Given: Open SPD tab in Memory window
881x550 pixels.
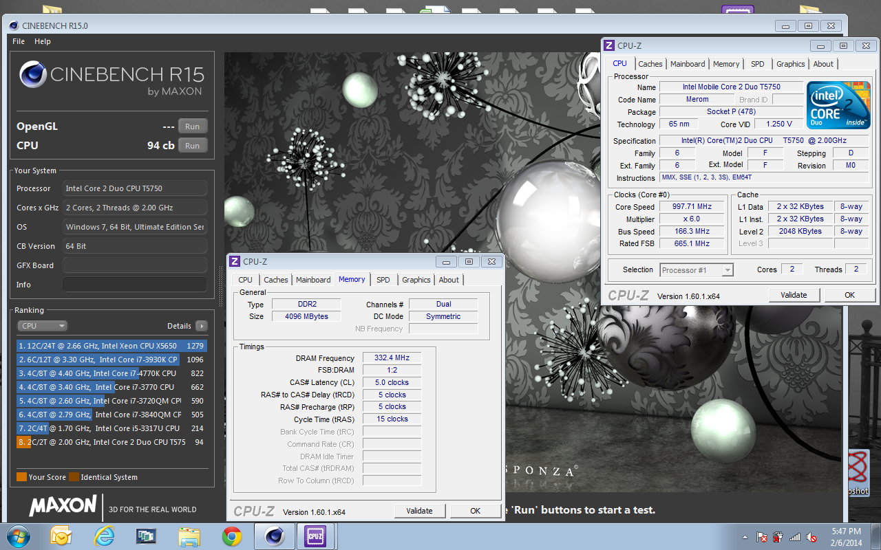Looking at the screenshot, I should [x=383, y=280].
